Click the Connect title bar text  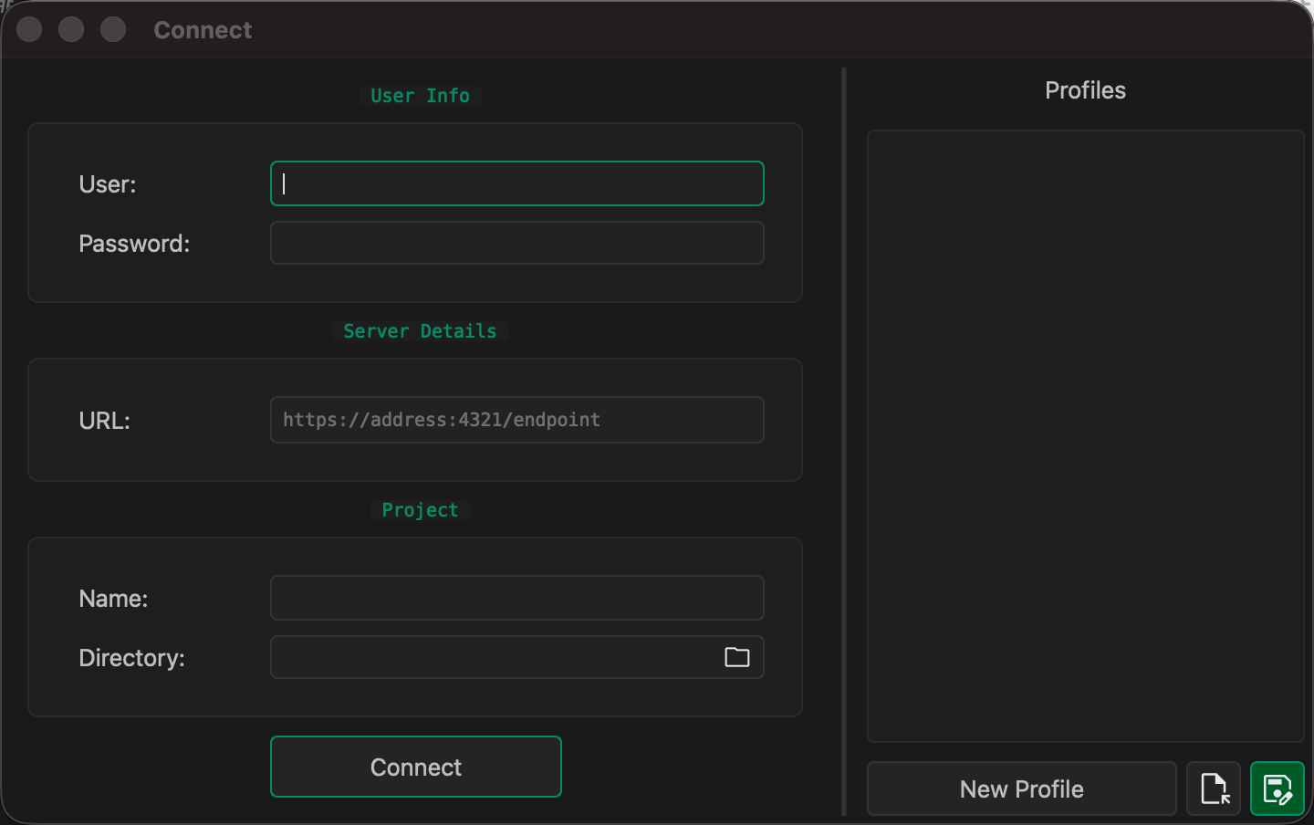click(203, 30)
